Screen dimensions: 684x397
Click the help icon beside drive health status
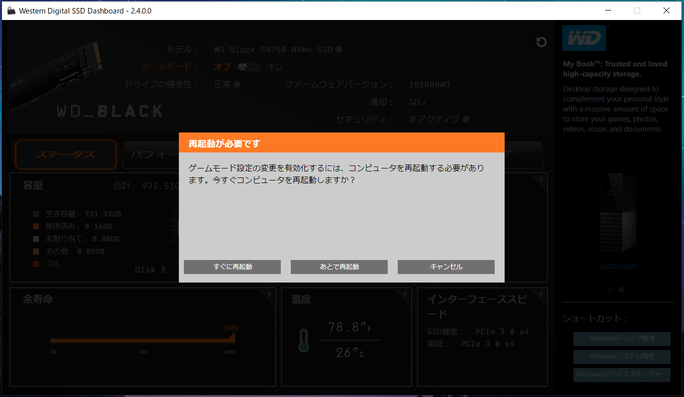[237, 84]
